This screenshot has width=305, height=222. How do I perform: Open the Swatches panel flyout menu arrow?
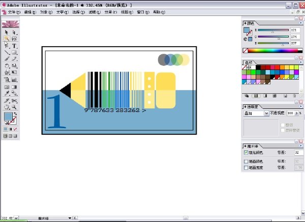(x=301, y=62)
